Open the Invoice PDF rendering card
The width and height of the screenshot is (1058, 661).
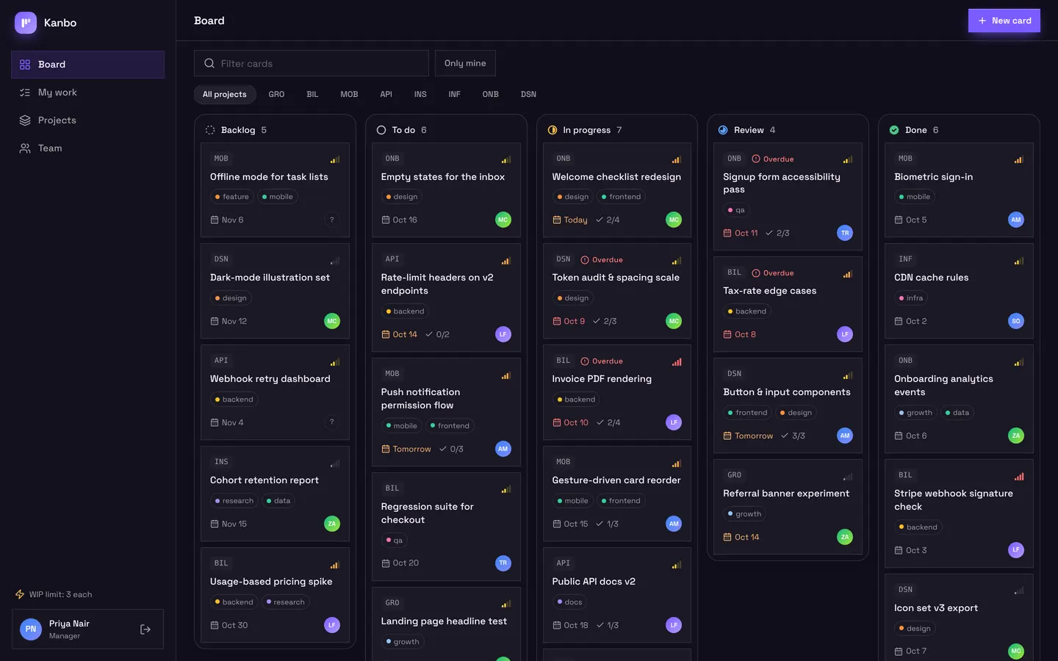click(x=617, y=392)
